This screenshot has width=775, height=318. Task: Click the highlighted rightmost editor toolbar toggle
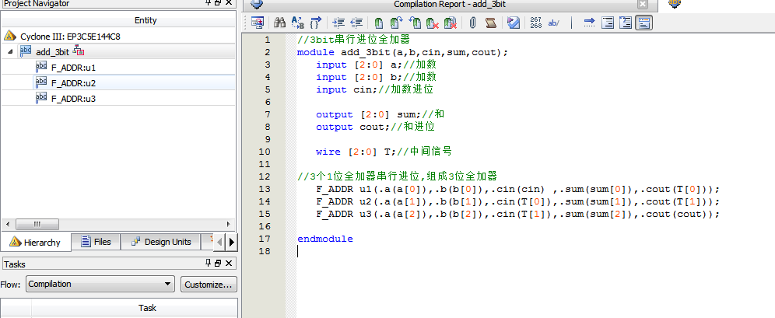[x=643, y=23]
